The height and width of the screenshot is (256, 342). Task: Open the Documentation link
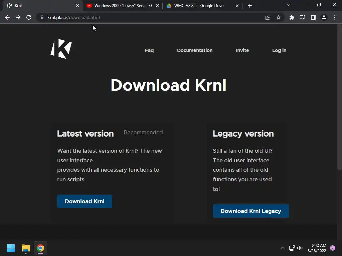(x=195, y=50)
